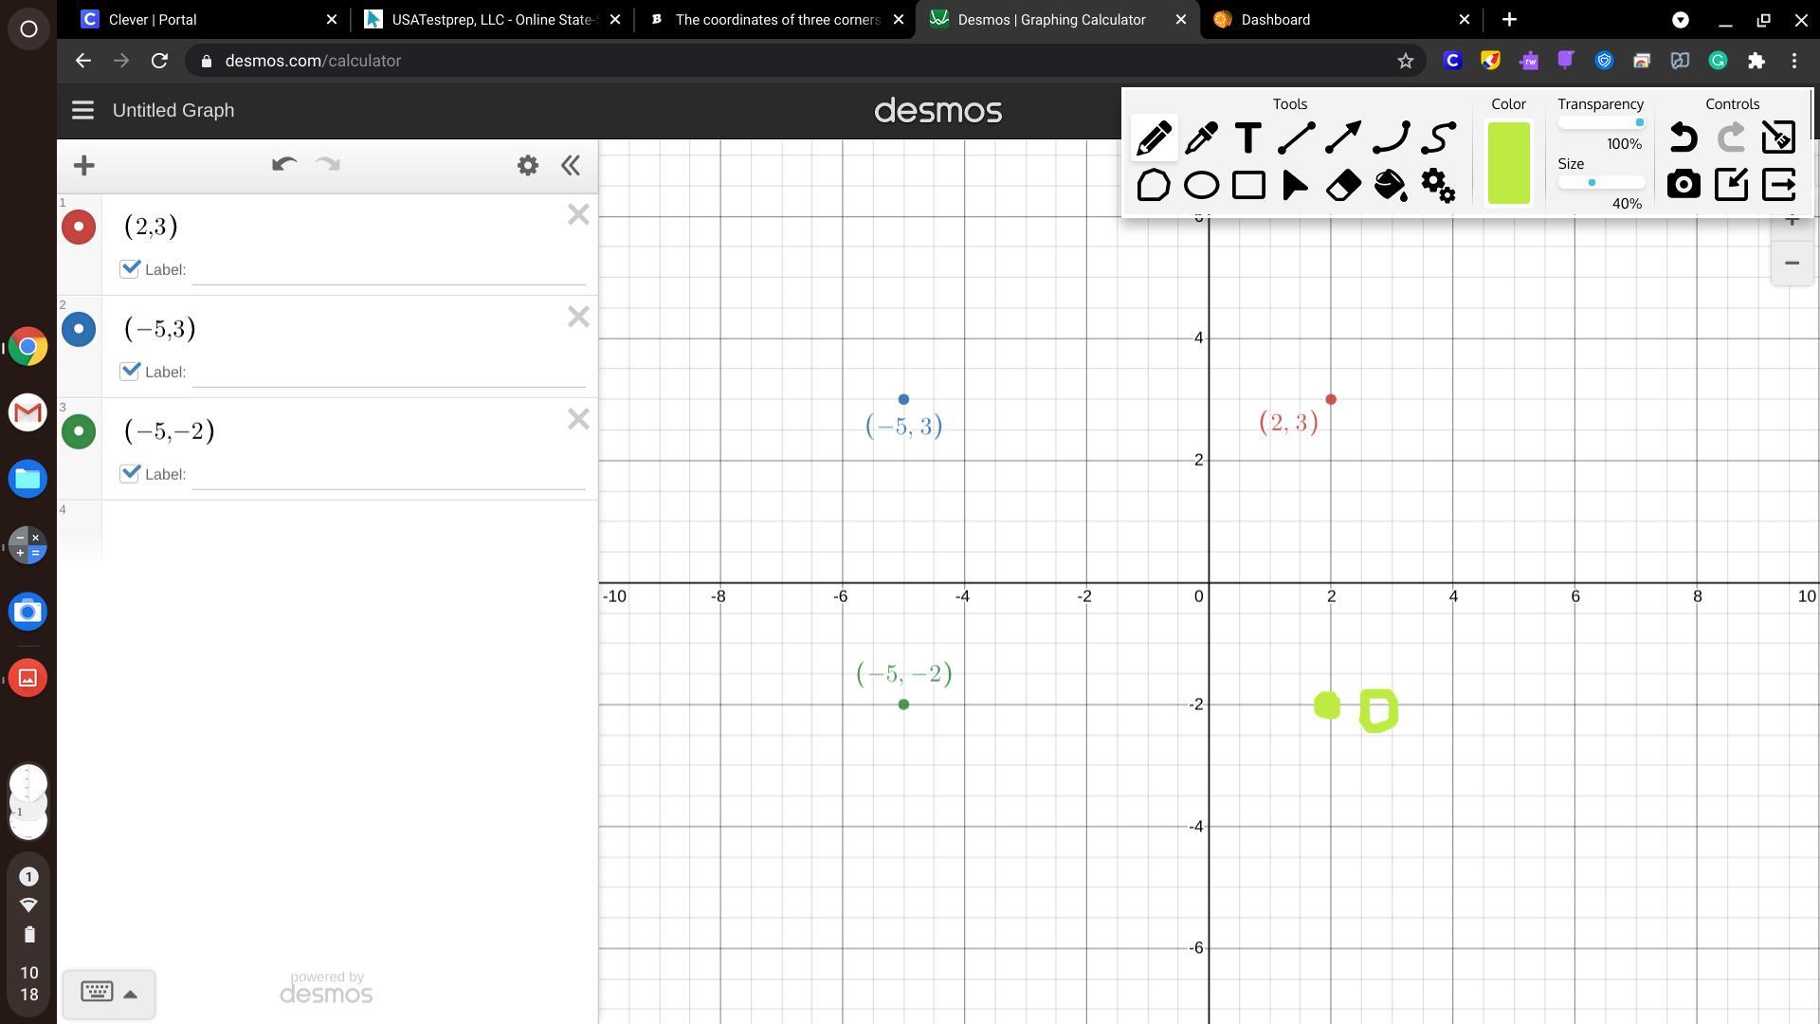
Task: Click the green Color swatch
Action: point(1508,162)
